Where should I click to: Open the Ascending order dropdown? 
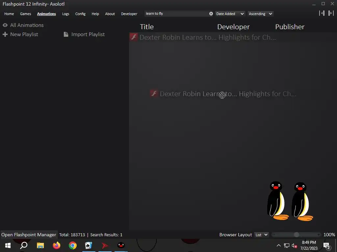click(x=260, y=14)
